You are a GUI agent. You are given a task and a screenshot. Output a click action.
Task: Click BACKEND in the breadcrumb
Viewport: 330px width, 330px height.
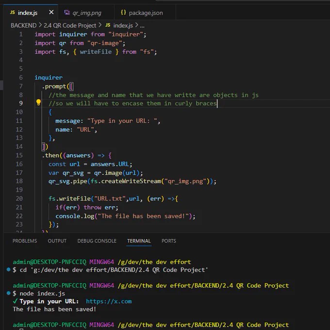24,25
